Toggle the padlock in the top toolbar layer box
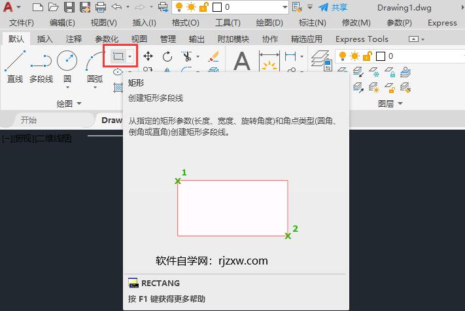 tap(204, 7)
